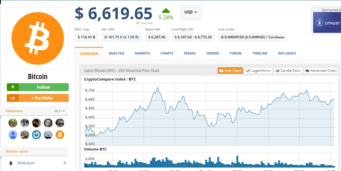Open the Timeline tab
The width and height of the screenshot is (341, 171).
260,53
